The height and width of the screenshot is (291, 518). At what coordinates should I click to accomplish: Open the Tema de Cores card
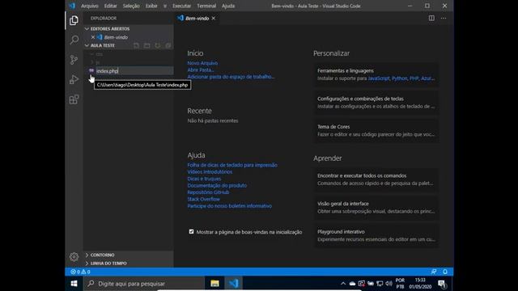tap(376, 130)
